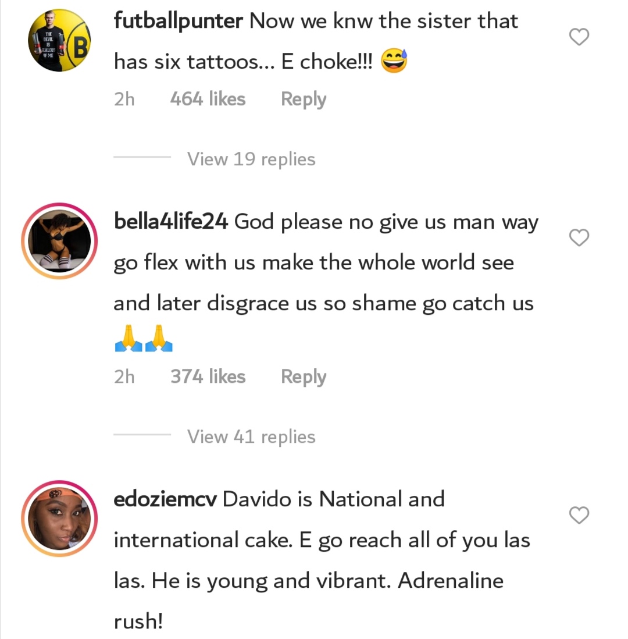Viewport: 628px width, 639px height.
Task: Tap the 2h timestamp on bella4life24's comment
Action: click(x=124, y=377)
